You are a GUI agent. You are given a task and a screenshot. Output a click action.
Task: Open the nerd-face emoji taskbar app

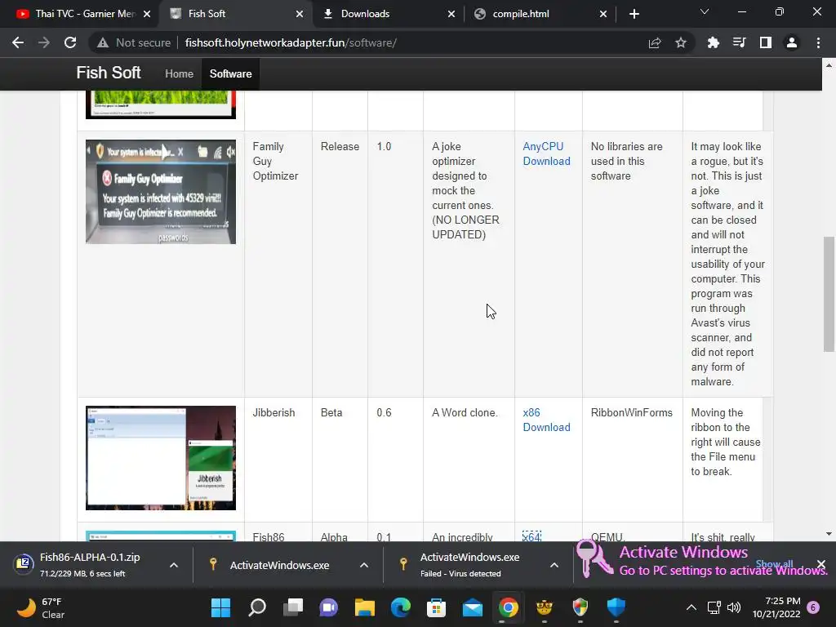click(x=545, y=607)
